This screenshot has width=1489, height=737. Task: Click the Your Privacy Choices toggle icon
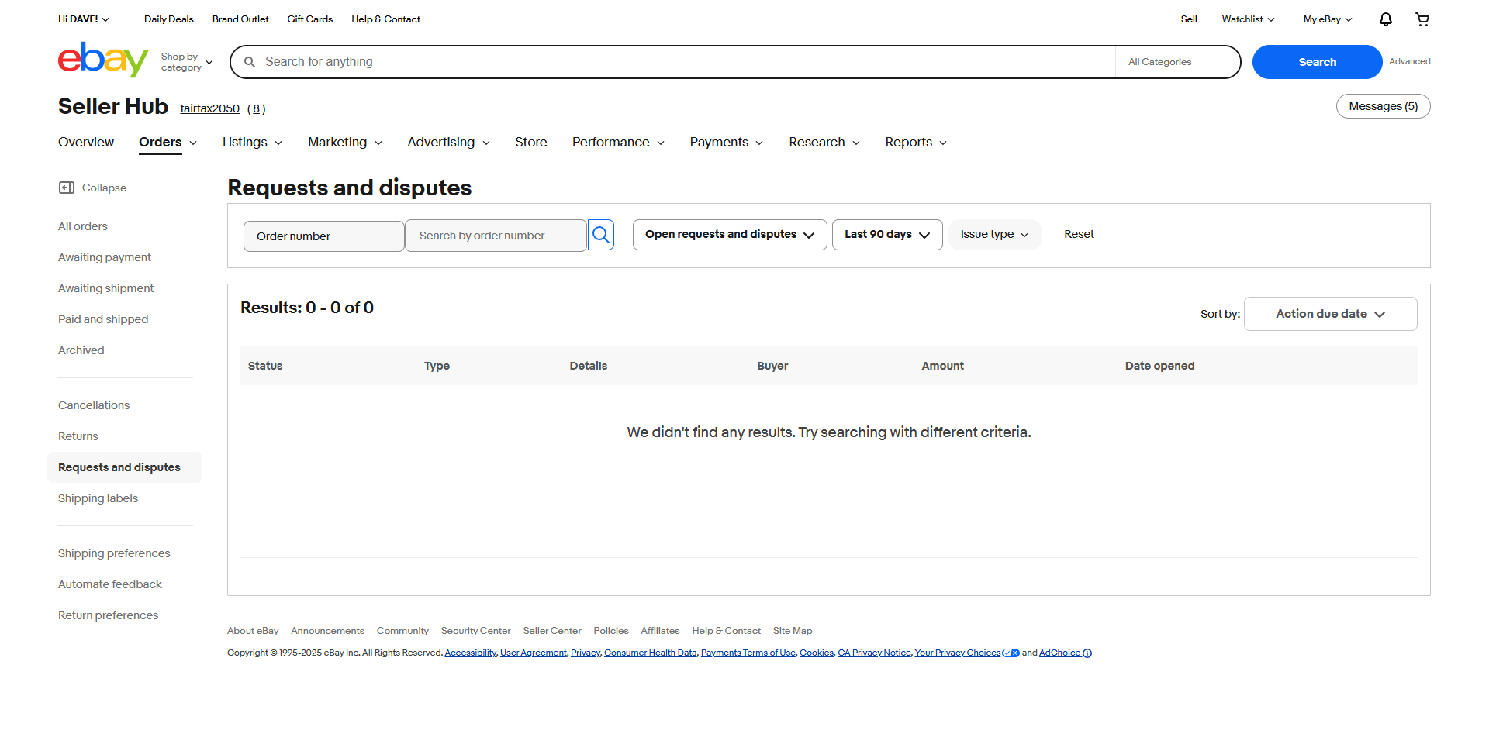(1011, 653)
